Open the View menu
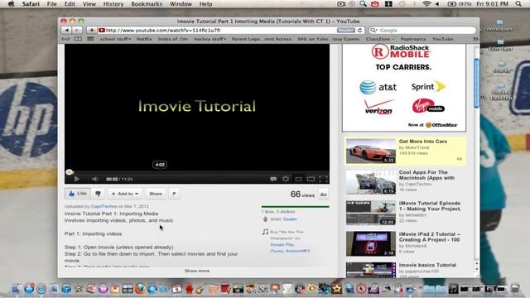This screenshot has height=298, width=530. click(x=89, y=4)
